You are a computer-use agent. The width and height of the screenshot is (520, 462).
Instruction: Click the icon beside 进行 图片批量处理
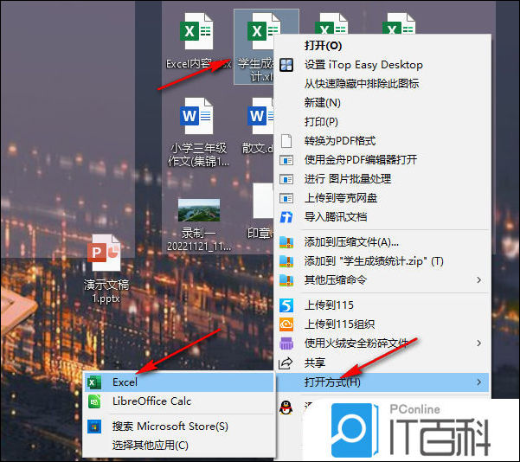click(286, 179)
